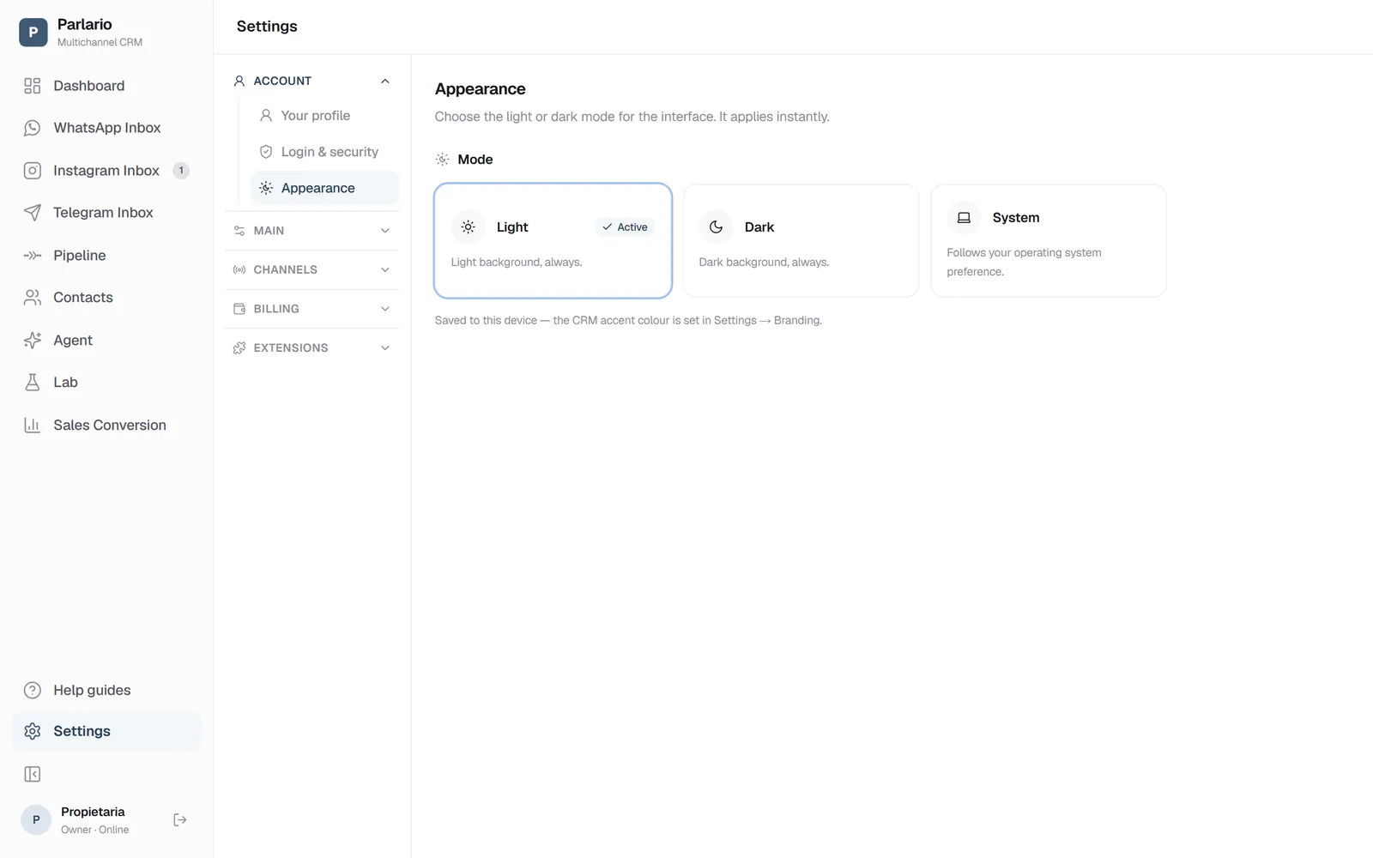The image size is (1373, 858).
Task: Open Help guides
Action: tap(106, 691)
